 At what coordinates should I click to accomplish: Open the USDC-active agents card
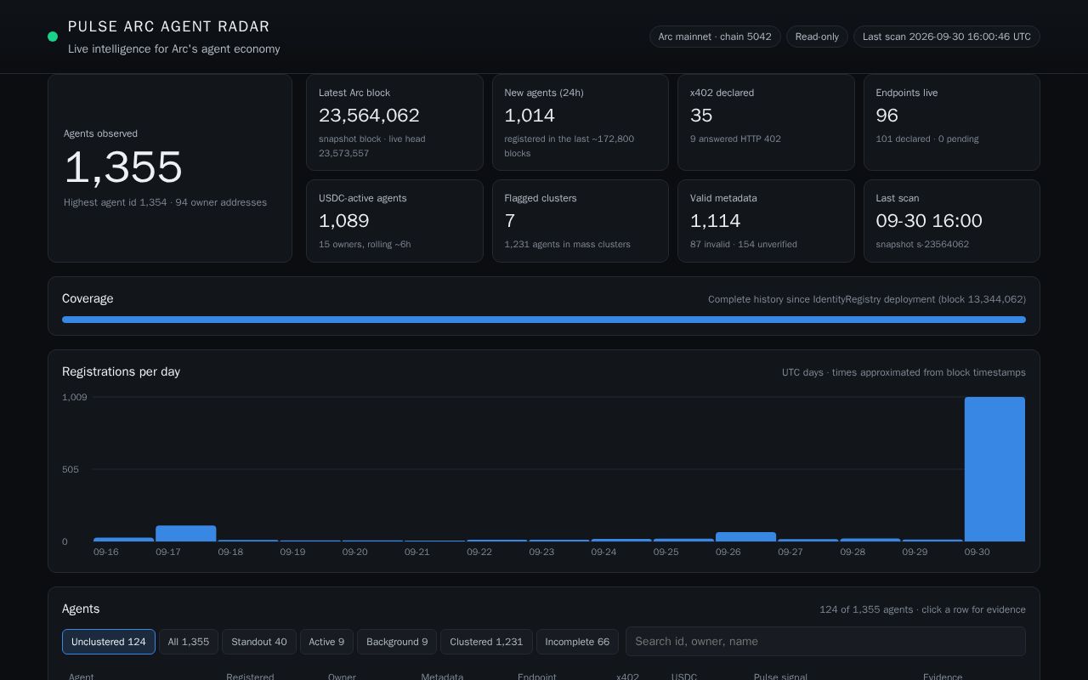coord(394,221)
